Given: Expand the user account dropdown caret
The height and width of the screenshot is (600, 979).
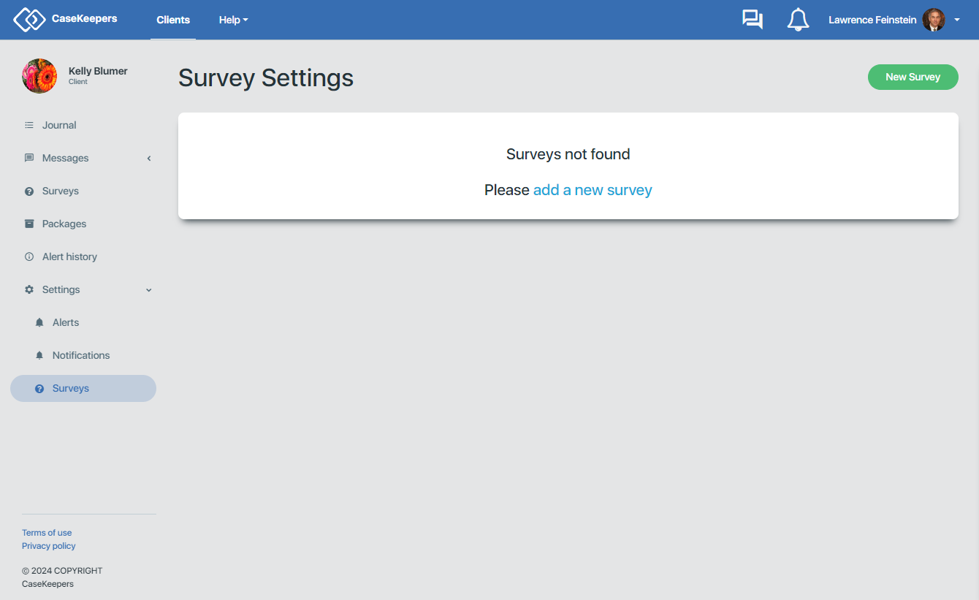Looking at the screenshot, I should [957, 20].
